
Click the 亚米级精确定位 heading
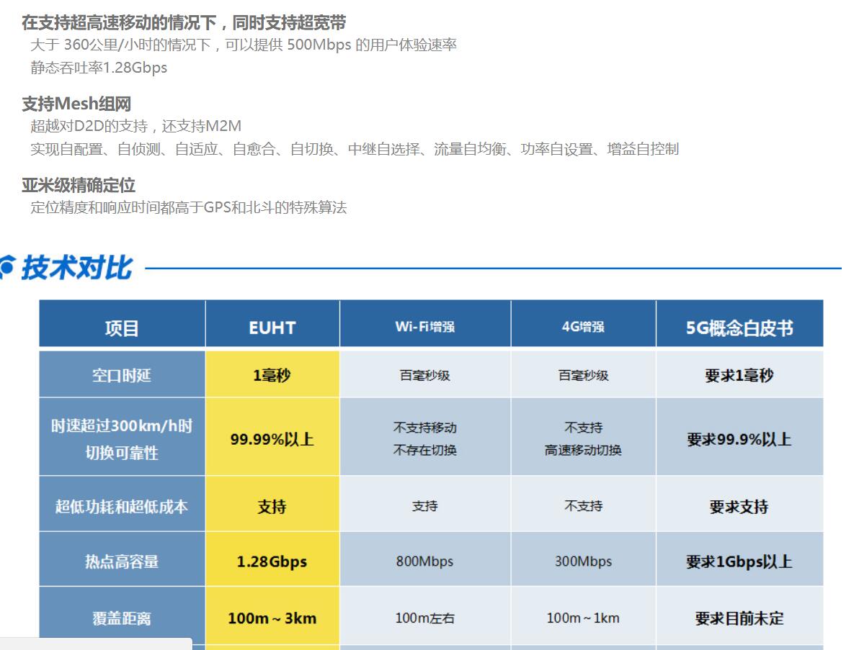pyautogui.click(x=79, y=185)
